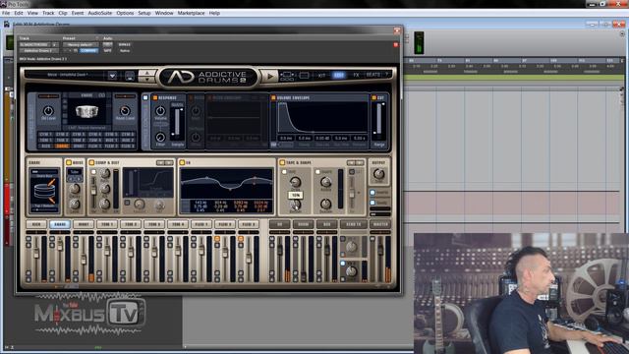Switch to the FX page
The image size is (629, 354).
356,75
